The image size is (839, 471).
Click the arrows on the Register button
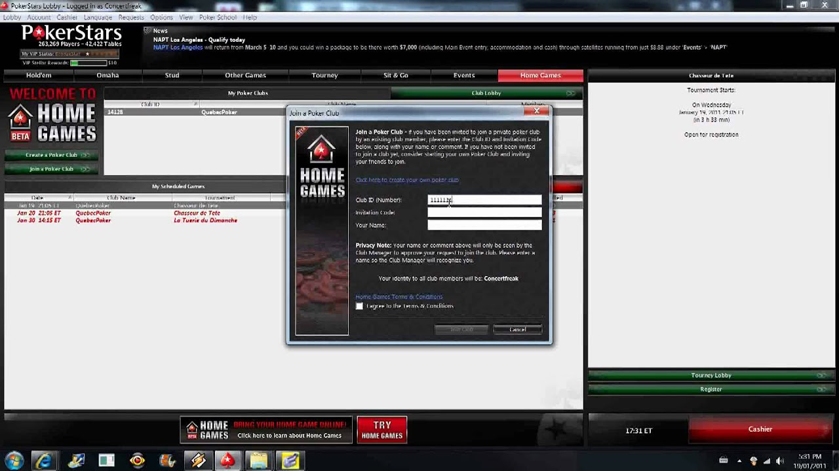click(x=821, y=389)
